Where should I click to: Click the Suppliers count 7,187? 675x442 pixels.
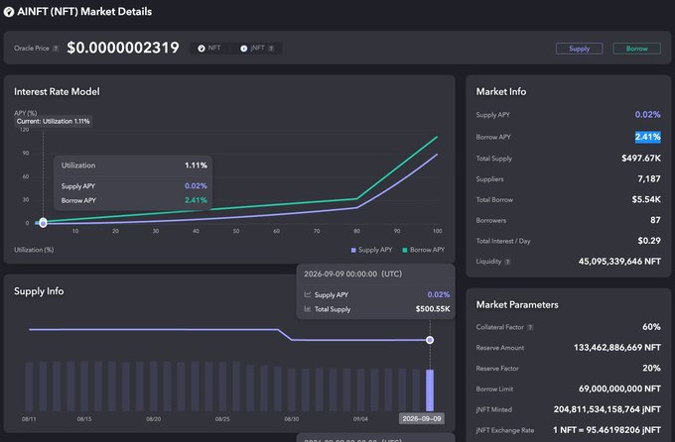tap(649, 178)
